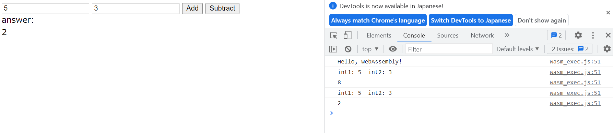Expand the more tabs chevron
Screen dimensions: 613x133
[507, 35]
